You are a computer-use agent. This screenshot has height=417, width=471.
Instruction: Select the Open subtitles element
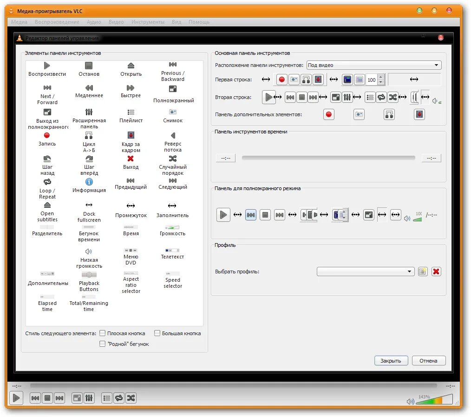[47, 212]
